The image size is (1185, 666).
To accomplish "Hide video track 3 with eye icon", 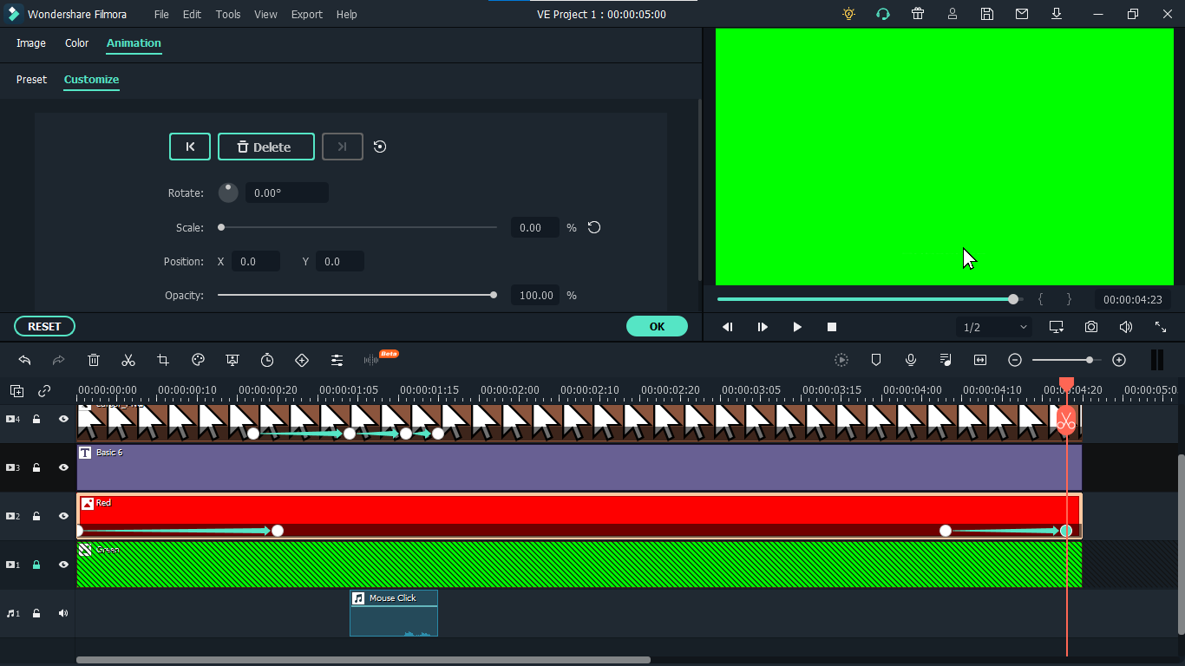I will 63,467.
